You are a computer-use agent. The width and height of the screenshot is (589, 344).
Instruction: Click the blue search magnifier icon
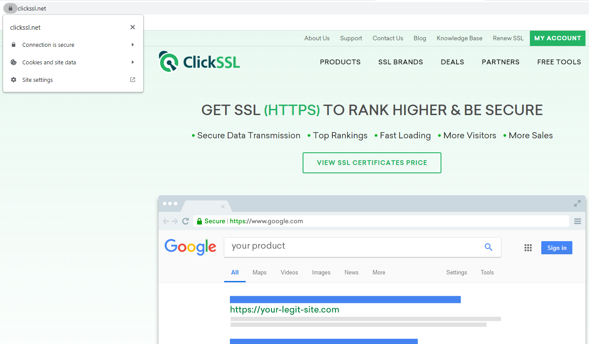coord(489,247)
